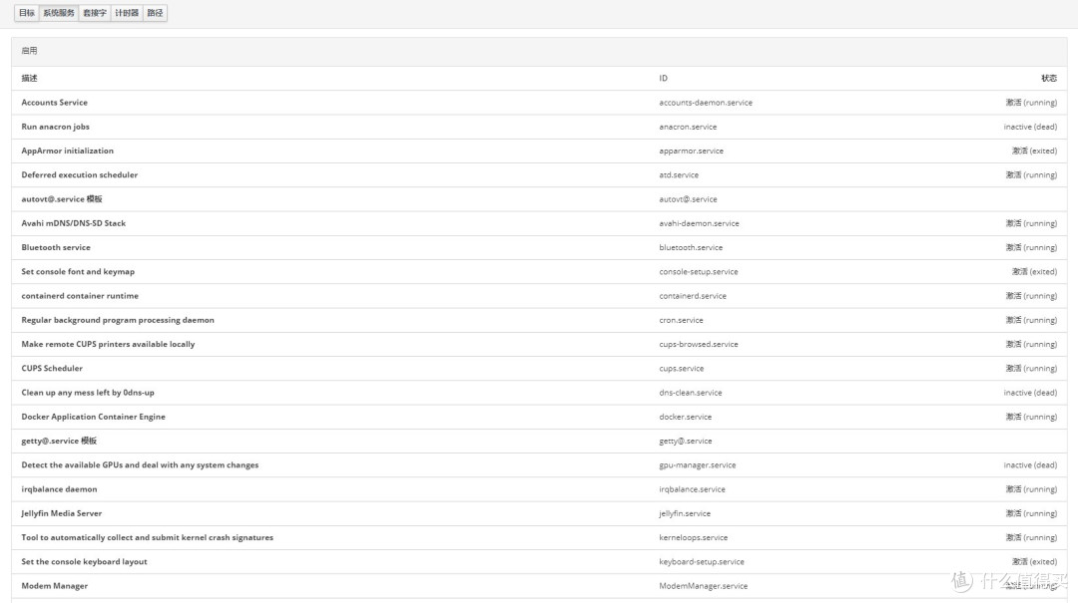Image resolution: width=1078 pixels, height=603 pixels.
Task: Open the Accounts Service entry
Action: (55, 103)
